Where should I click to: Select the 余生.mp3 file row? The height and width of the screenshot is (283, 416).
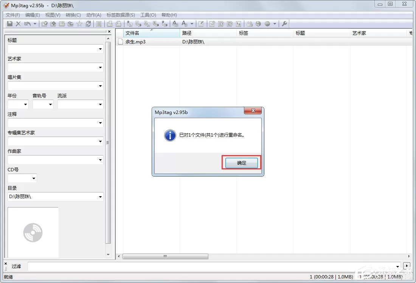tap(264, 42)
